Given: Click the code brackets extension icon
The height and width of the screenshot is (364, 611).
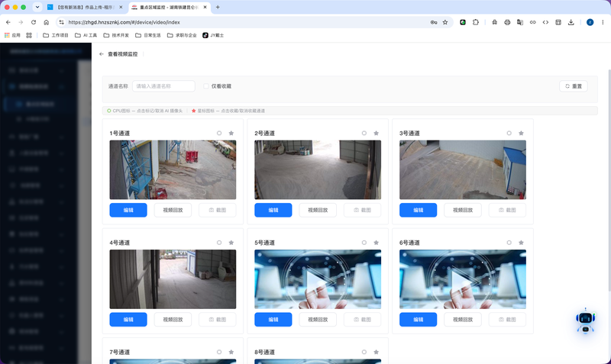Looking at the screenshot, I should [x=545, y=22].
